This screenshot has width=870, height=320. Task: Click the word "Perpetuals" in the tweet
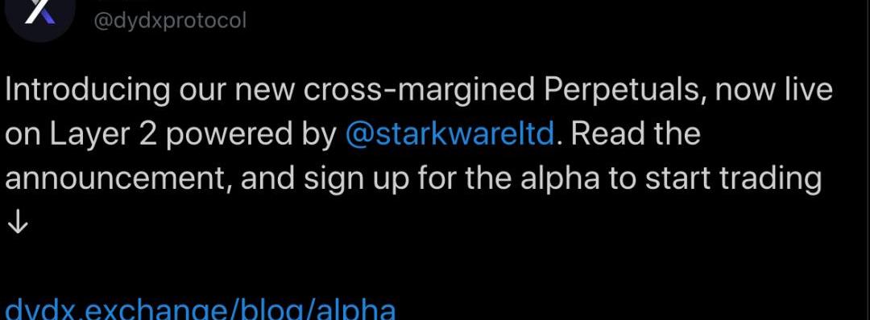(624, 92)
